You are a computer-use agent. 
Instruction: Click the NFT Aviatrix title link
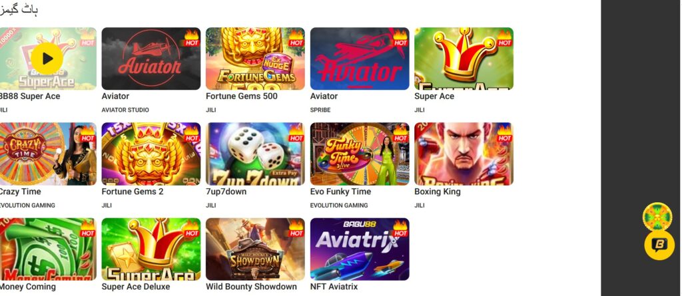(x=334, y=287)
